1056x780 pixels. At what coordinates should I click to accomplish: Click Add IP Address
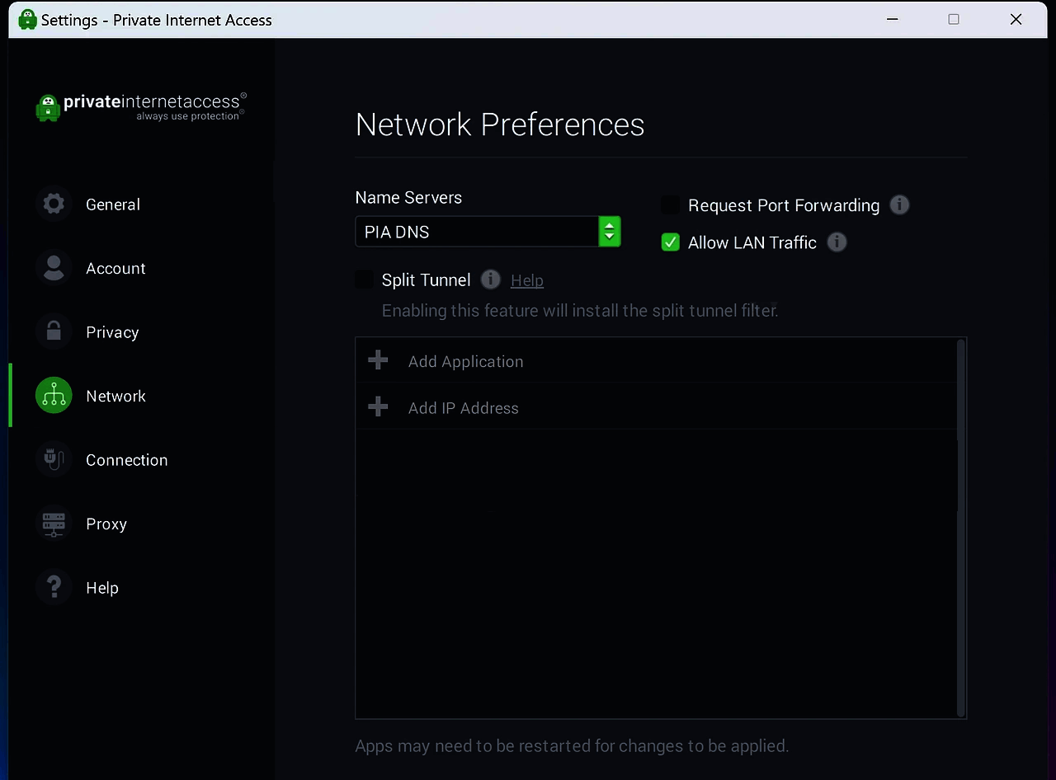coord(463,408)
